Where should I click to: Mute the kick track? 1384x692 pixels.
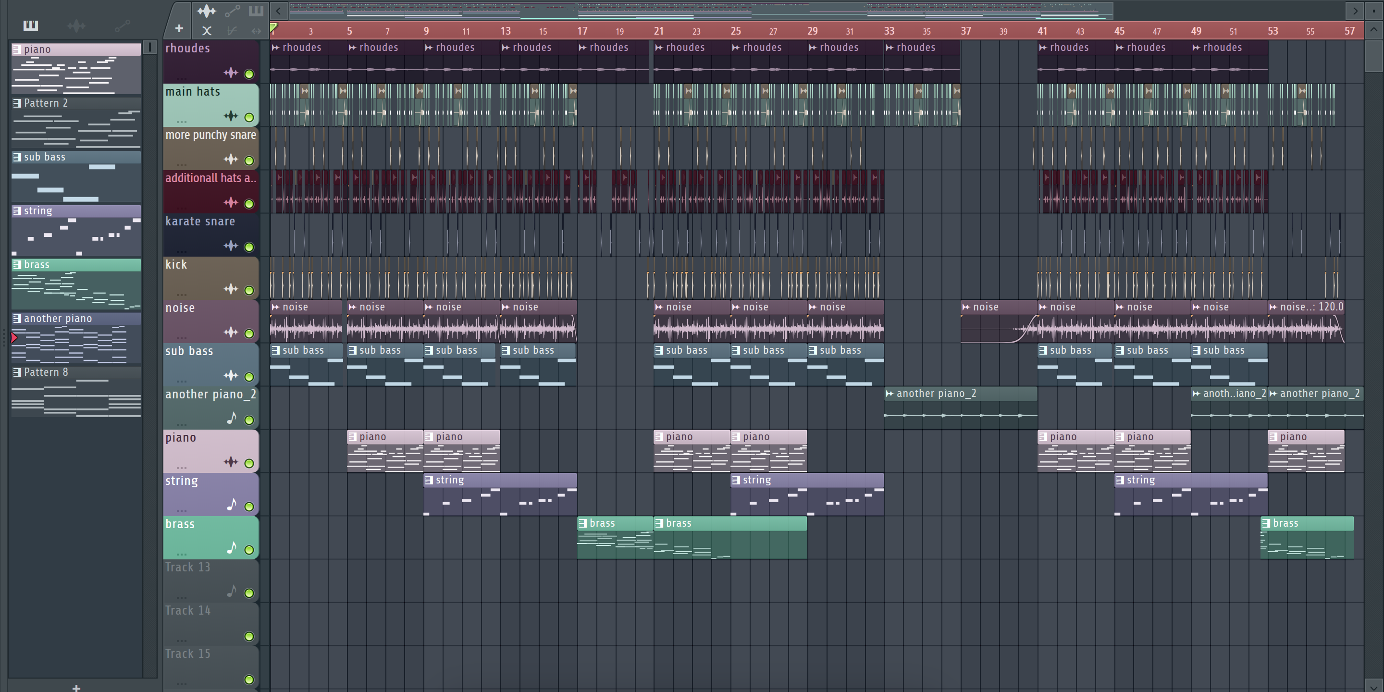pyautogui.click(x=249, y=290)
